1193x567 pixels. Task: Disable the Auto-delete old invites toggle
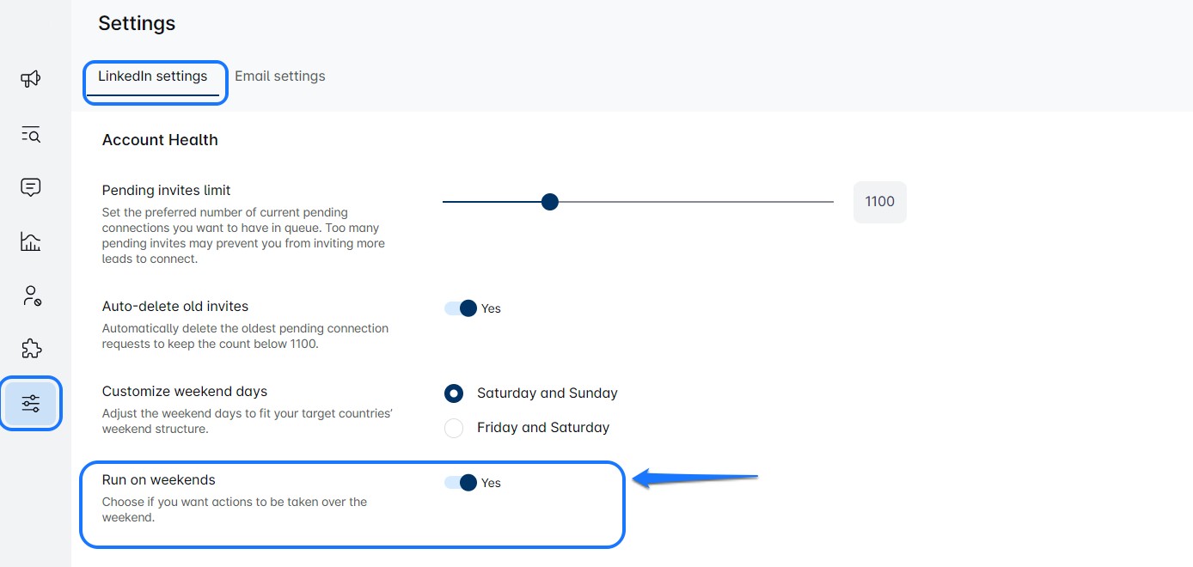[x=462, y=308]
